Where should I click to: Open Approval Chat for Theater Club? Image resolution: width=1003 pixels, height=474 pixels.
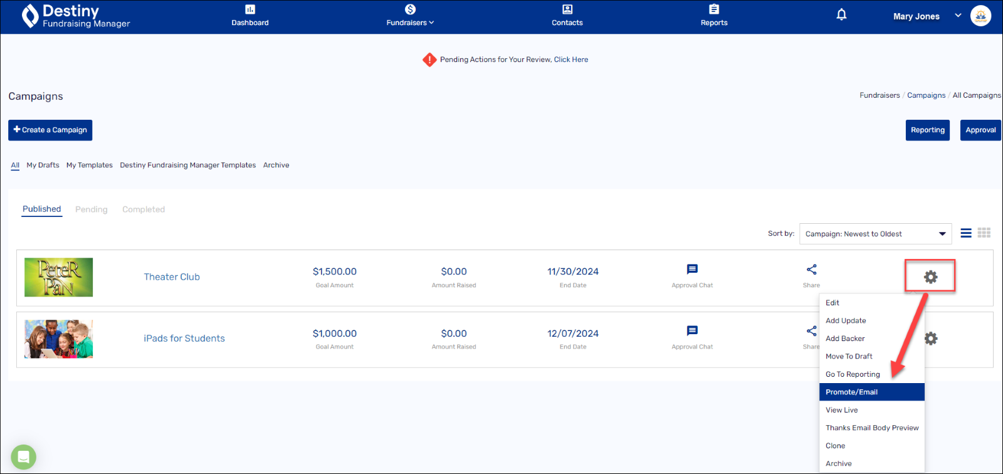(x=692, y=270)
